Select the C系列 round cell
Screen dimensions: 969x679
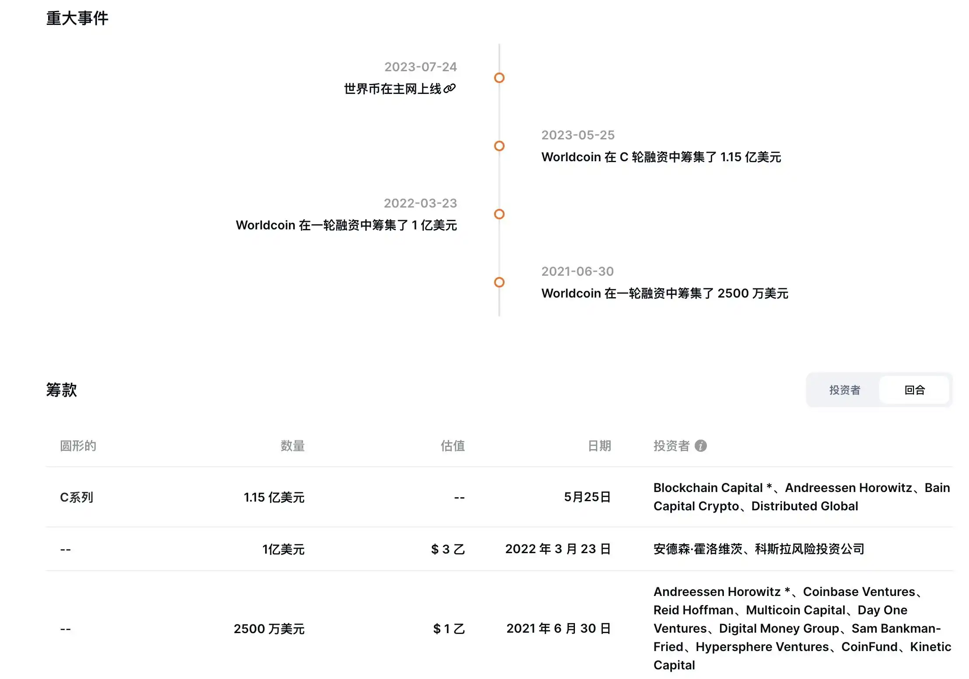[76, 497]
